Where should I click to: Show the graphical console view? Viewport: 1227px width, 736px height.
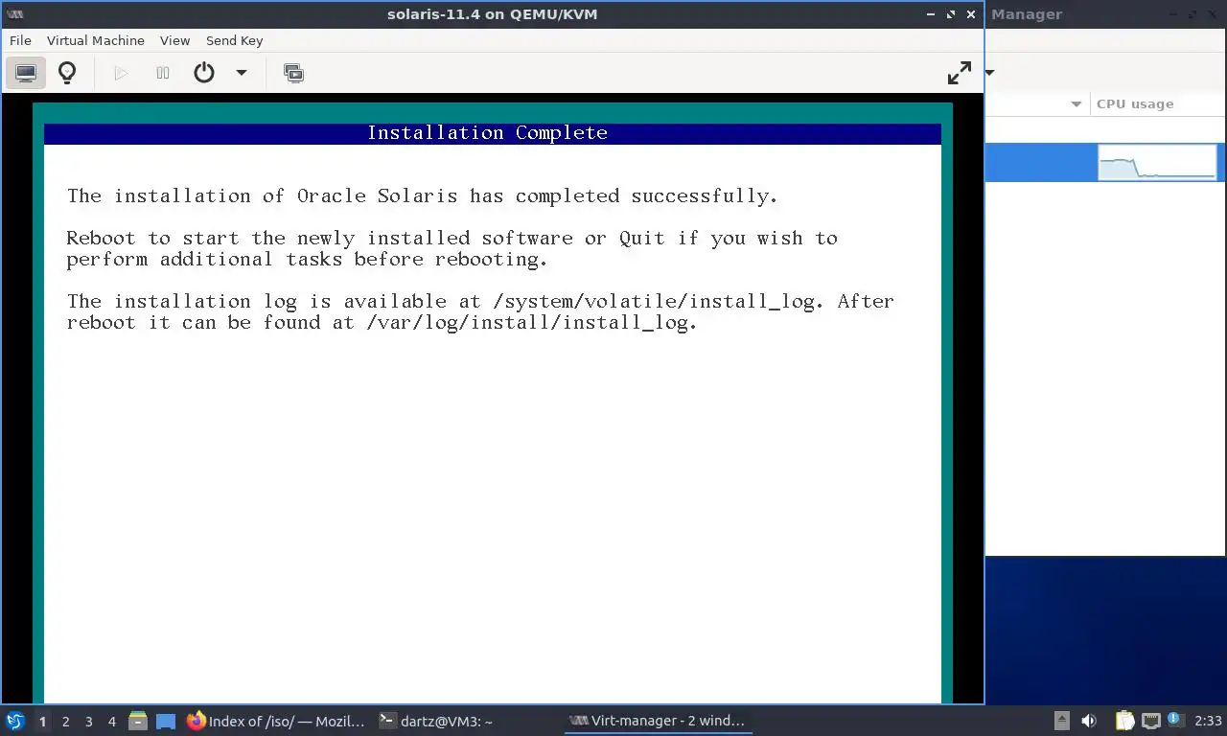coord(26,73)
